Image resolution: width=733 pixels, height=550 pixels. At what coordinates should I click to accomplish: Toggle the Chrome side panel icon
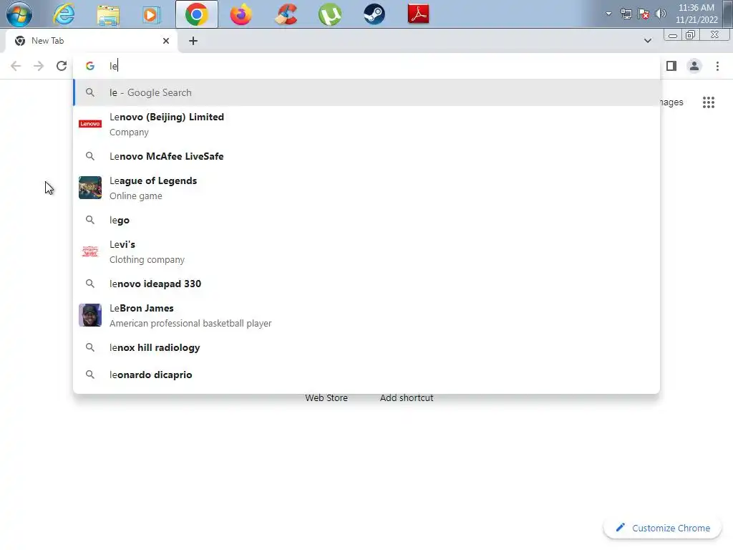click(x=671, y=66)
